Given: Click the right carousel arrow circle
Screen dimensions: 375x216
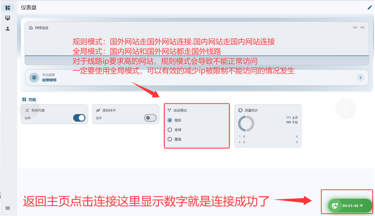Looking at the screenshot, I should click(346, 109).
